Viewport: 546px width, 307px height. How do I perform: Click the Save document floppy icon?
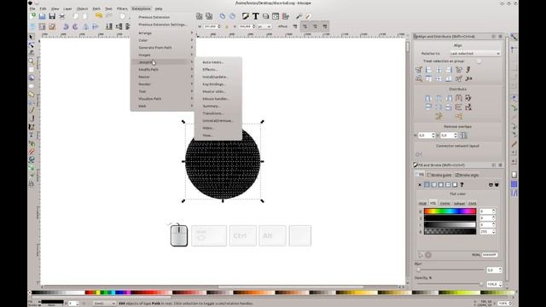(52, 16)
